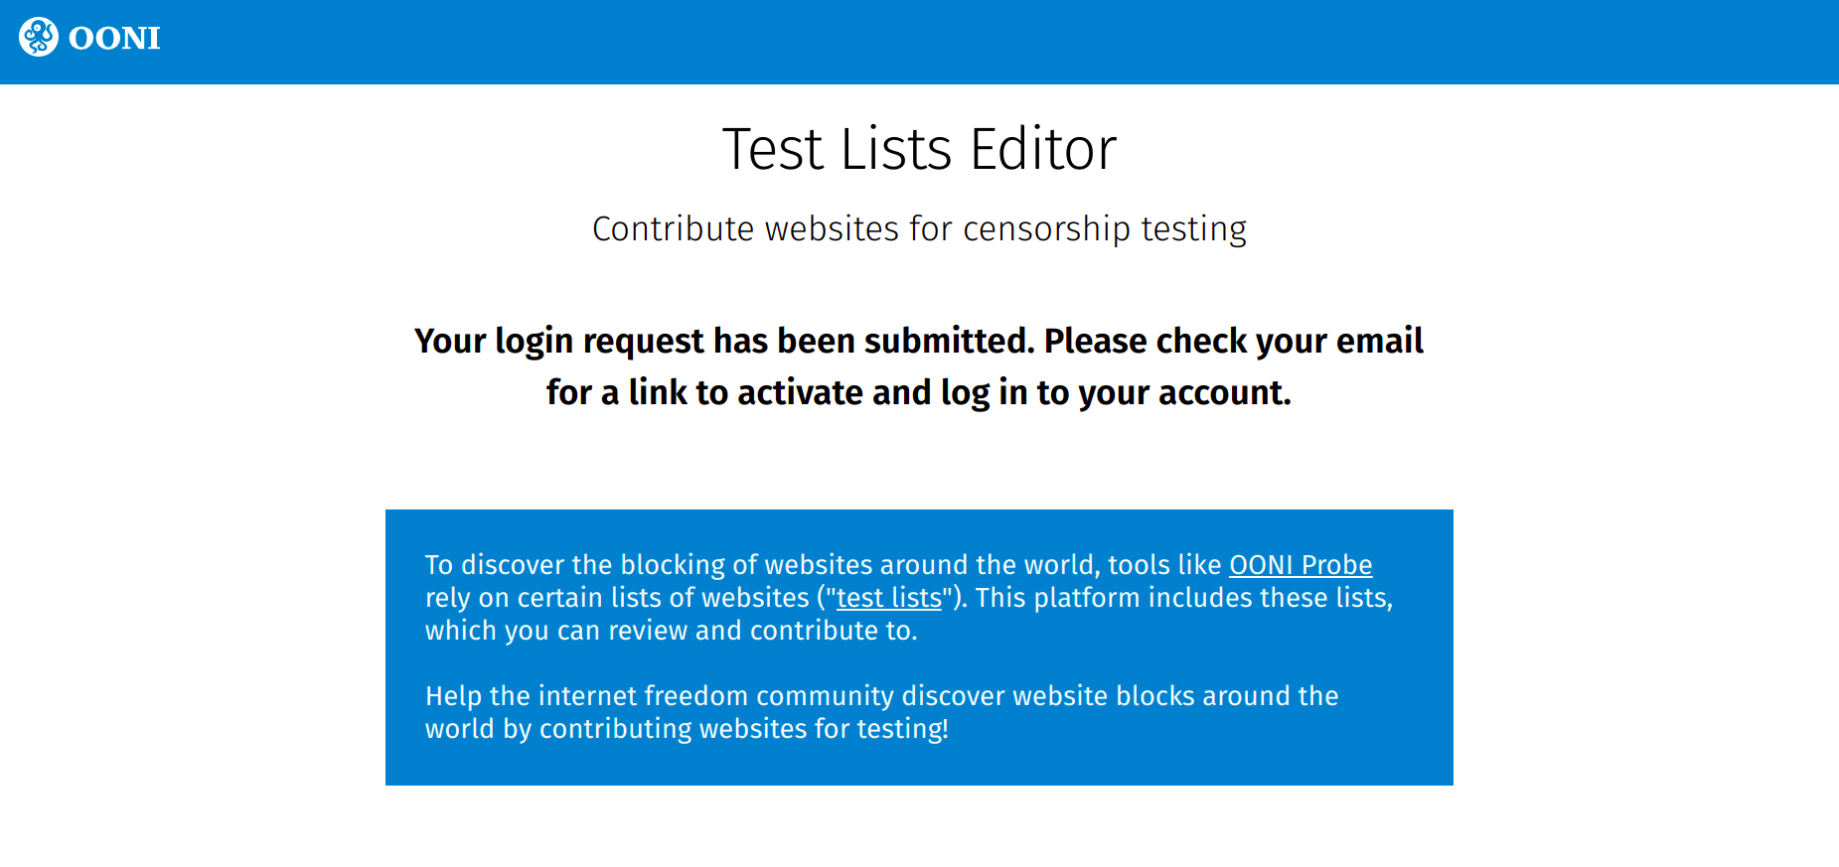Click the text "which you can review and contribute to."
Image resolution: width=1839 pixels, height=867 pixels.
(671, 631)
